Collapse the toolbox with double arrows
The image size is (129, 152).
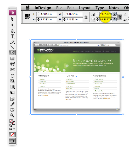tap(10, 8)
